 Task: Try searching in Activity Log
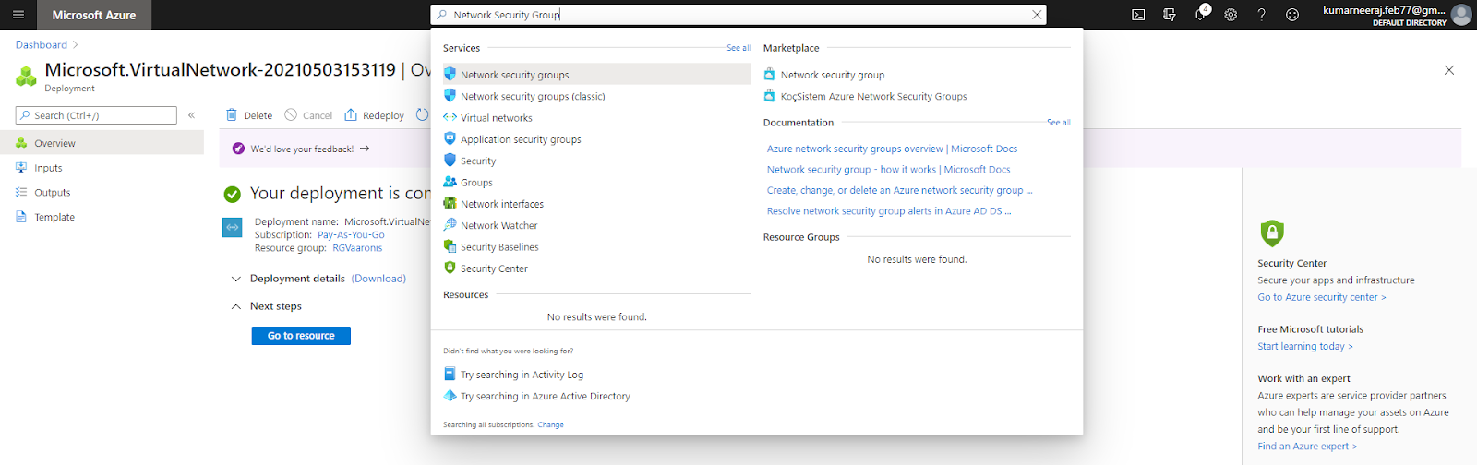pos(522,375)
